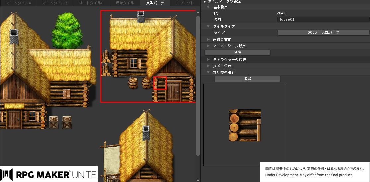This screenshot has height=182, width=370.
Task: Edit the 名前 field containing House01
Action: click(323, 19)
